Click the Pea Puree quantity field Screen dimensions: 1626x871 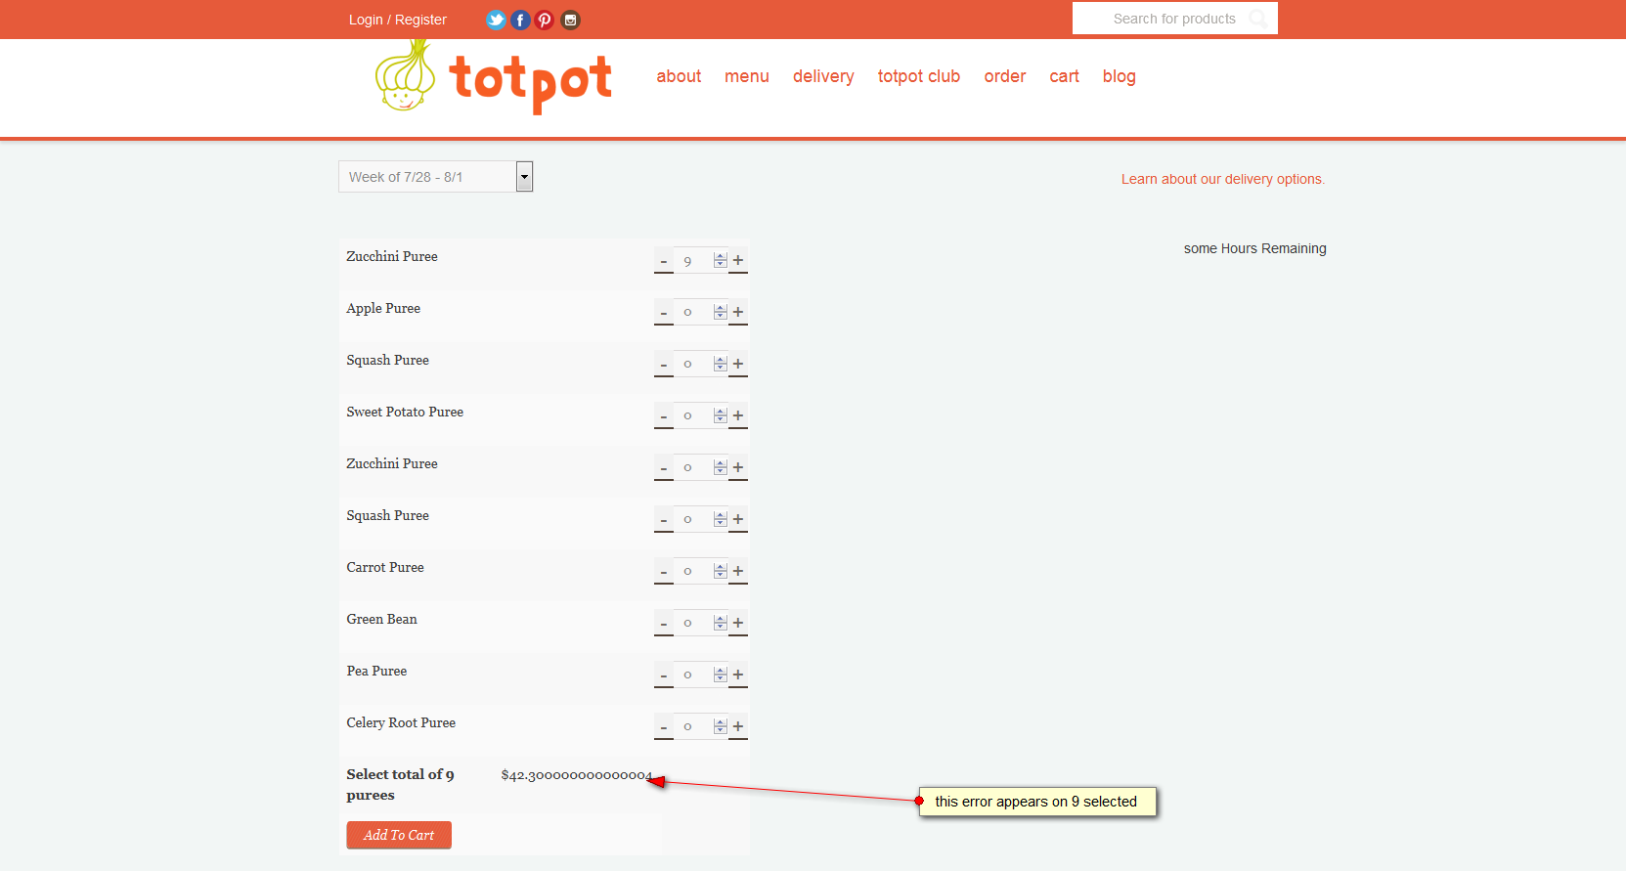[700, 675]
